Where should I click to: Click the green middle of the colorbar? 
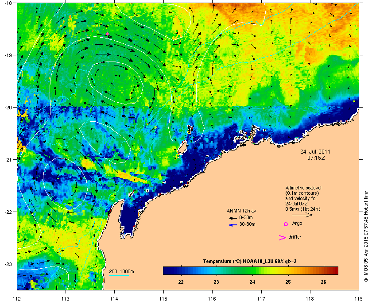[251, 270]
